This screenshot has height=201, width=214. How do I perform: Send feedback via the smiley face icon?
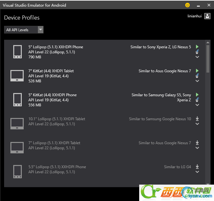point(187,5)
